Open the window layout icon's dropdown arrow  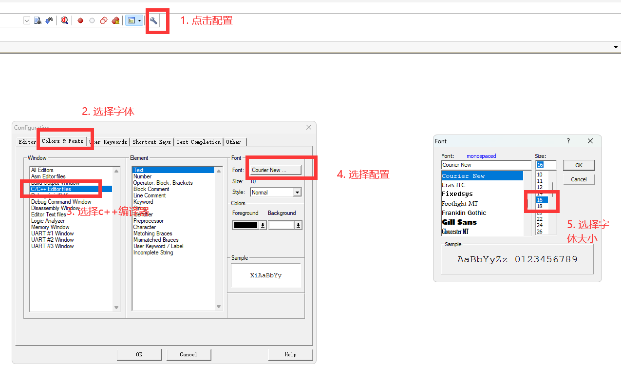(140, 20)
